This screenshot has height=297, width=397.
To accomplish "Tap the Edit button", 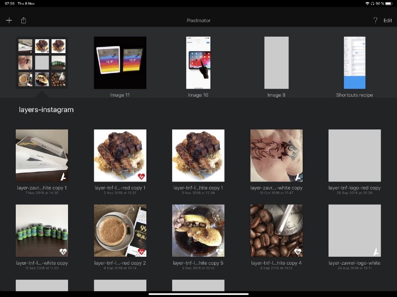I will pyautogui.click(x=388, y=20).
